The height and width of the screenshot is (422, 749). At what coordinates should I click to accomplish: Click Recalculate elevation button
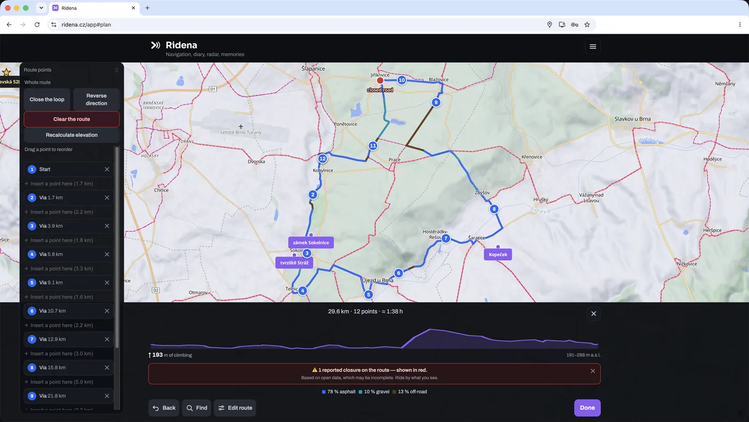coord(72,135)
